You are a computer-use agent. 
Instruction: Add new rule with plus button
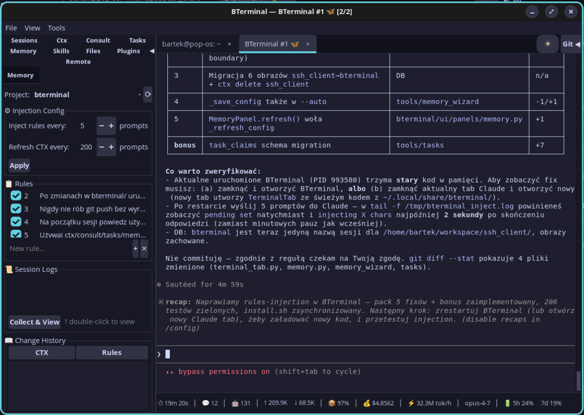pos(136,249)
